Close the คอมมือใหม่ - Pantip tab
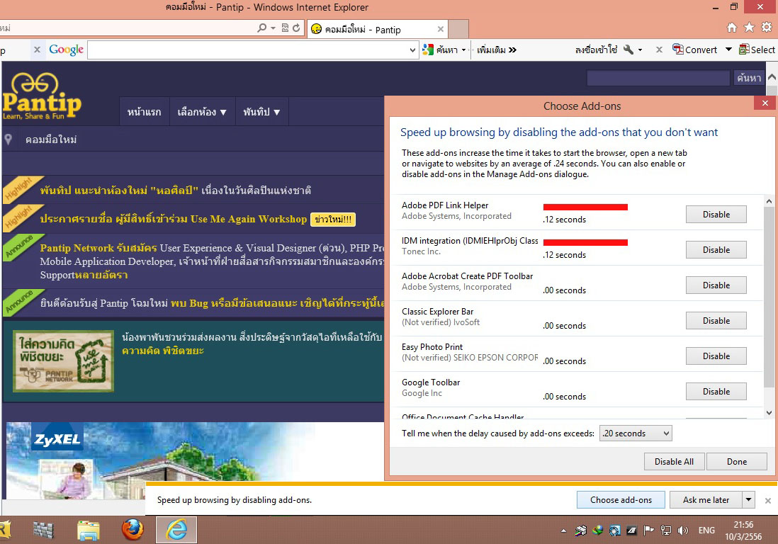This screenshot has height=544, width=778. click(x=440, y=29)
